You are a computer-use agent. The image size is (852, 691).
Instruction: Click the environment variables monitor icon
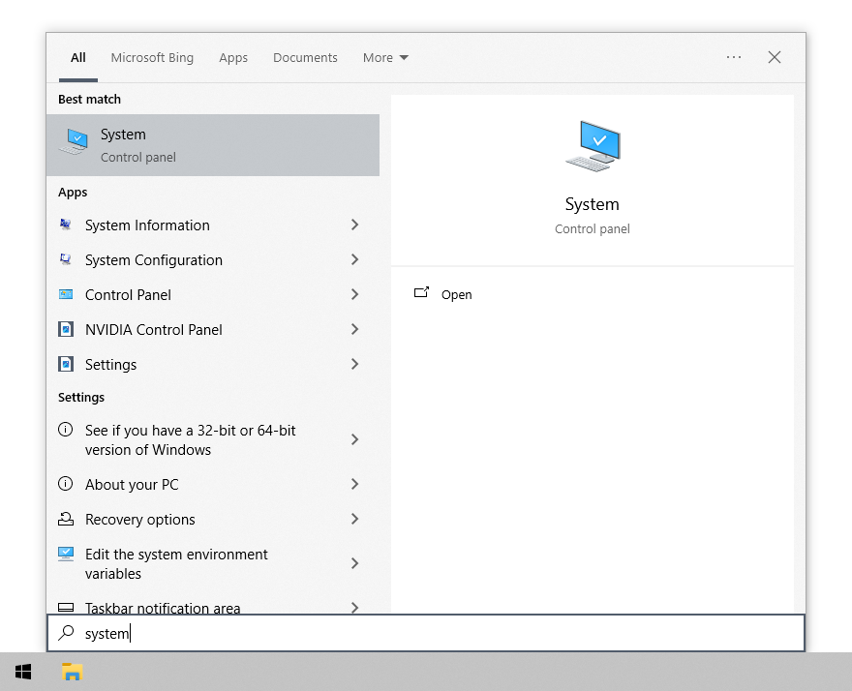[66, 554]
